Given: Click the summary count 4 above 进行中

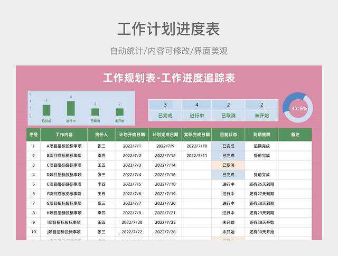Looking at the screenshot, I should click(197, 105).
